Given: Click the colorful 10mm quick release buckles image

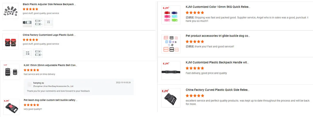Looking at the screenshot, I should [171, 15].
